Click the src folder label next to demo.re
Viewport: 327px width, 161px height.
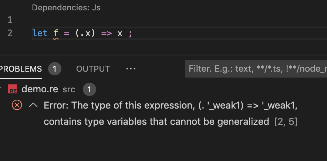69,89
